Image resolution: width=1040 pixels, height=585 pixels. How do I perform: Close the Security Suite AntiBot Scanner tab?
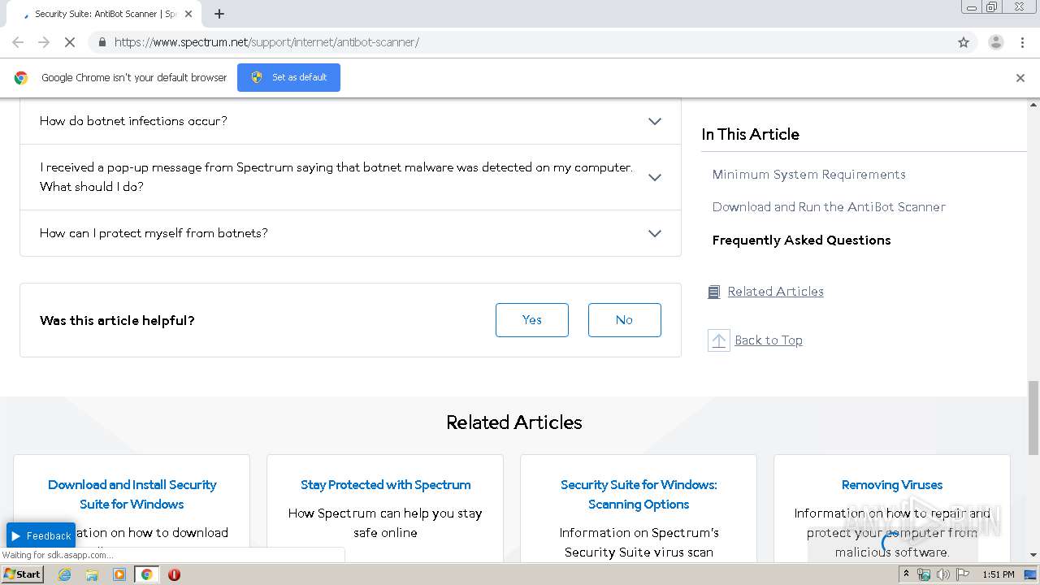188,14
